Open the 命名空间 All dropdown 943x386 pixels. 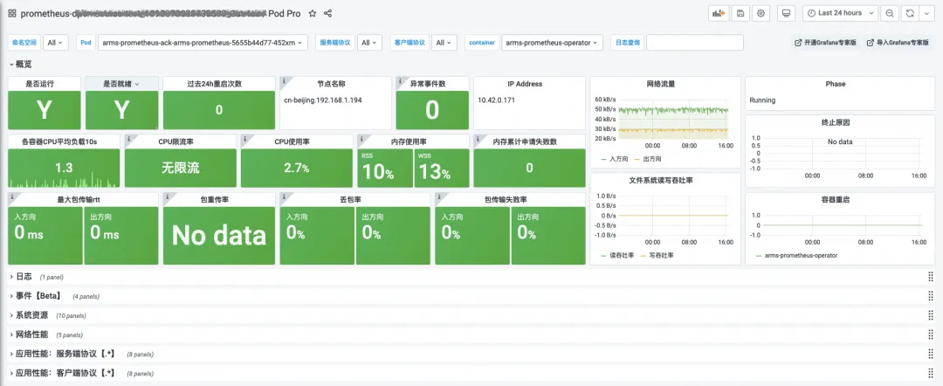55,43
